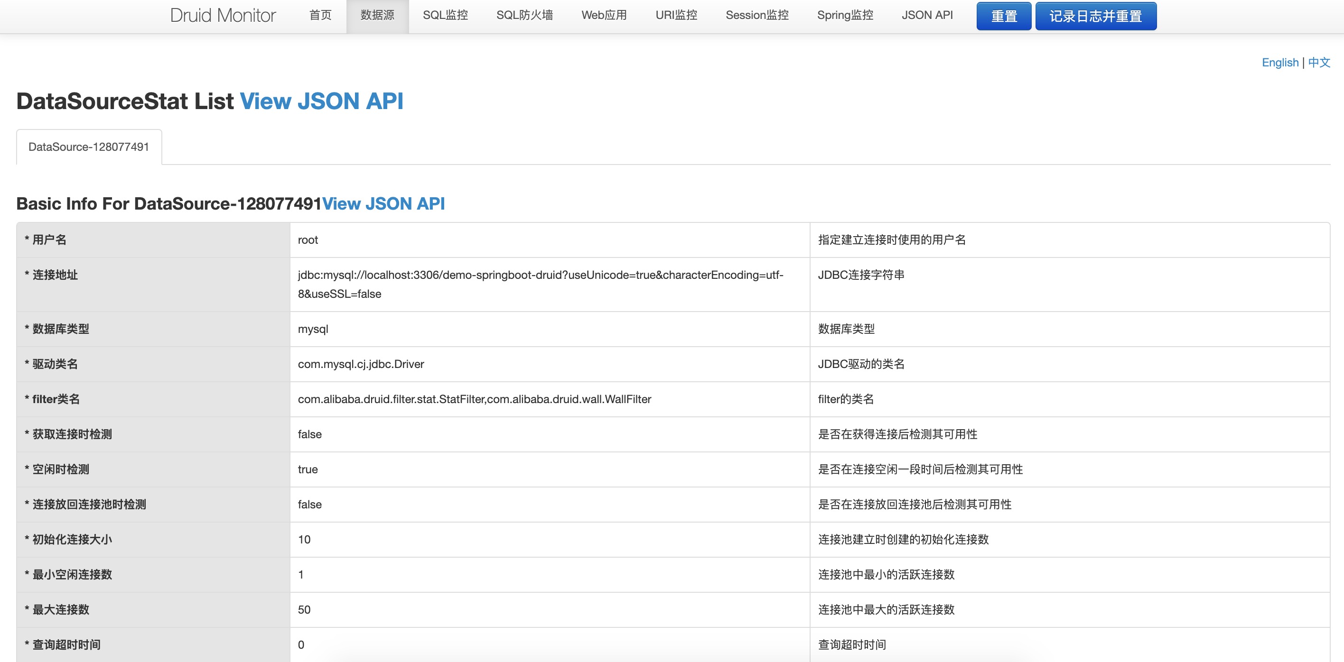The height and width of the screenshot is (662, 1344).
Task: Click the com.mysql.cj.jdbc.Driver value
Action: tap(361, 364)
